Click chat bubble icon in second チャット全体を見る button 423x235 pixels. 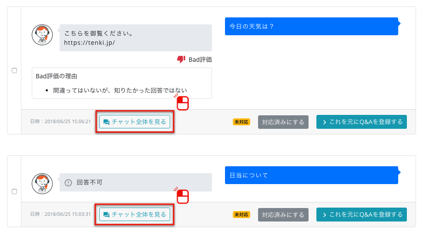pos(106,215)
